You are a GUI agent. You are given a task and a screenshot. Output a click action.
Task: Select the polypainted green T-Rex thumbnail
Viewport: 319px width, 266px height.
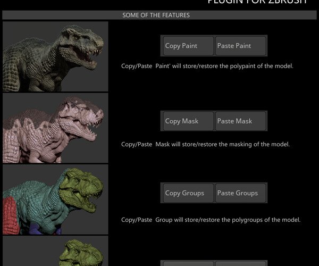55,56
